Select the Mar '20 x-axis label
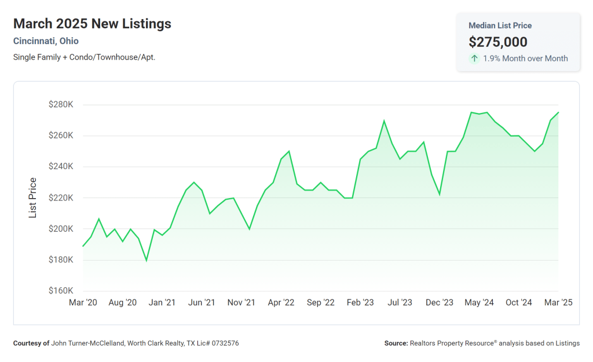The height and width of the screenshot is (362, 593). pyautogui.click(x=83, y=302)
